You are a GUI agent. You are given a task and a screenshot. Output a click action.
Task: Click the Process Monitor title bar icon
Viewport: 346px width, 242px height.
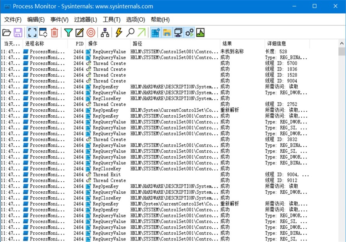point(7,6)
